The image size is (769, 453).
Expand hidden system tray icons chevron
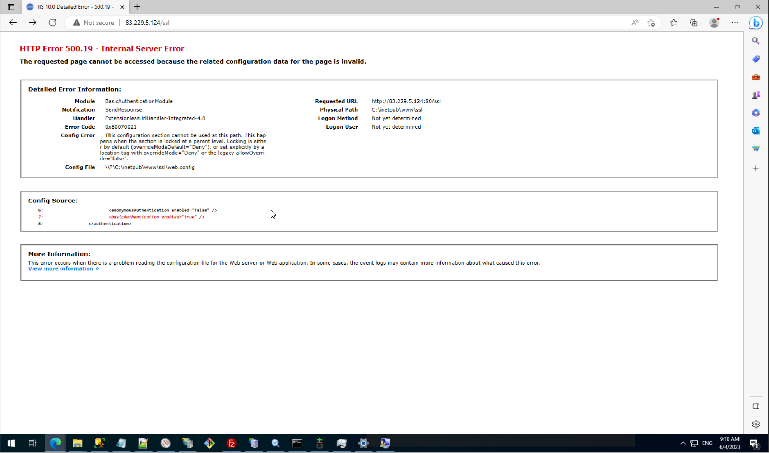coord(683,443)
